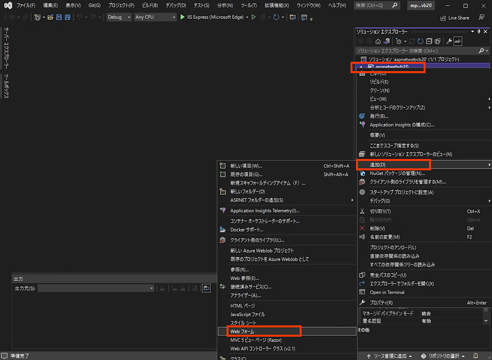Click Select Repository in status bar
Image resolution: width=492 pixels, height=360 pixels.
point(444,356)
